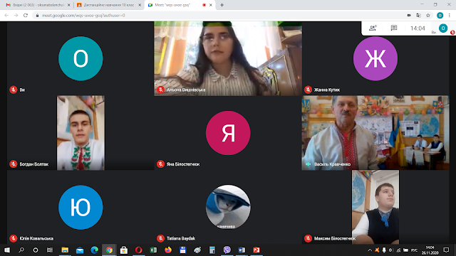
Task: Select Tatiana Baydak's profile picture tile
Action: coord(228,207)
